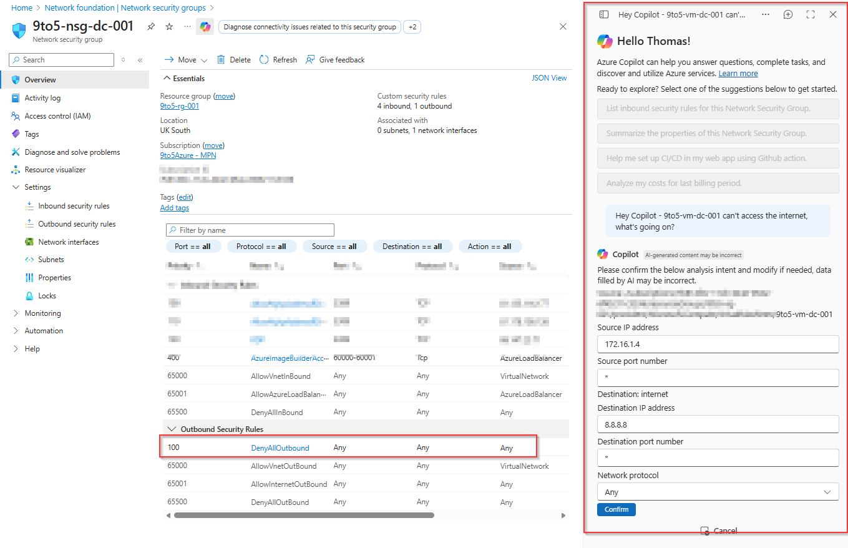Open the DenyAllOutbound rule link
The height and width of the screenshot is (548, 848).
pos(280,448)
